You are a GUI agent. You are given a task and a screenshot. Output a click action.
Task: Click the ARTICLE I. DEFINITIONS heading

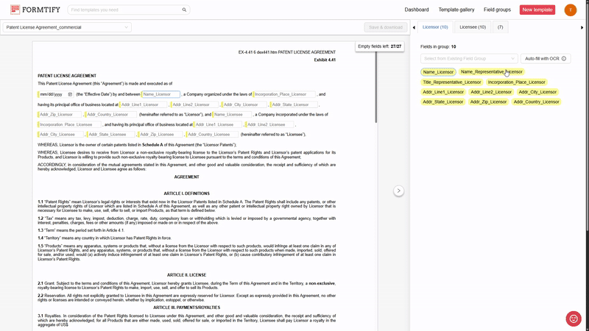click(187, 193)
